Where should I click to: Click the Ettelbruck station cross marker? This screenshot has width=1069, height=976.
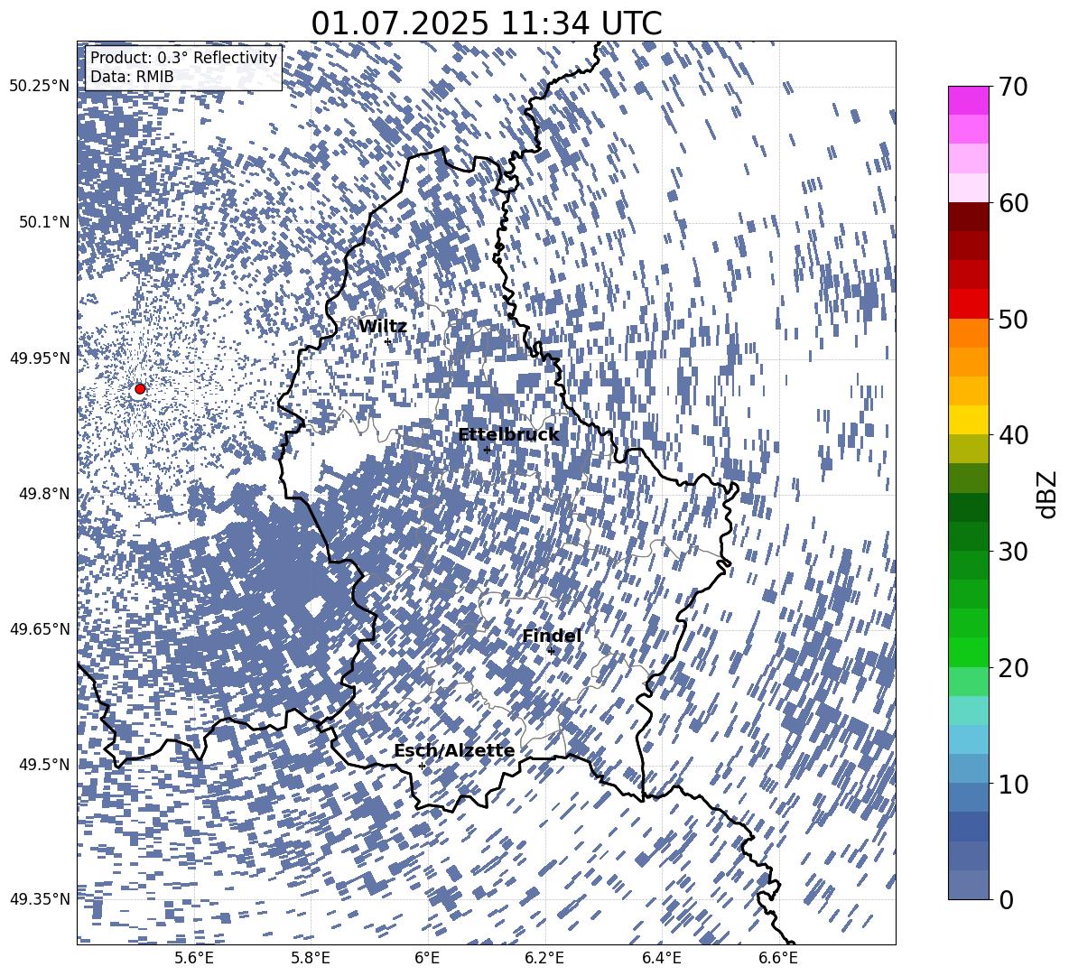tap(487, 450)
